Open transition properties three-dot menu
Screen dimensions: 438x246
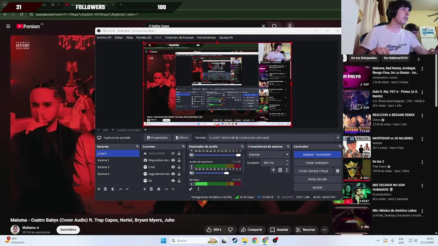[x=287, y=170]
